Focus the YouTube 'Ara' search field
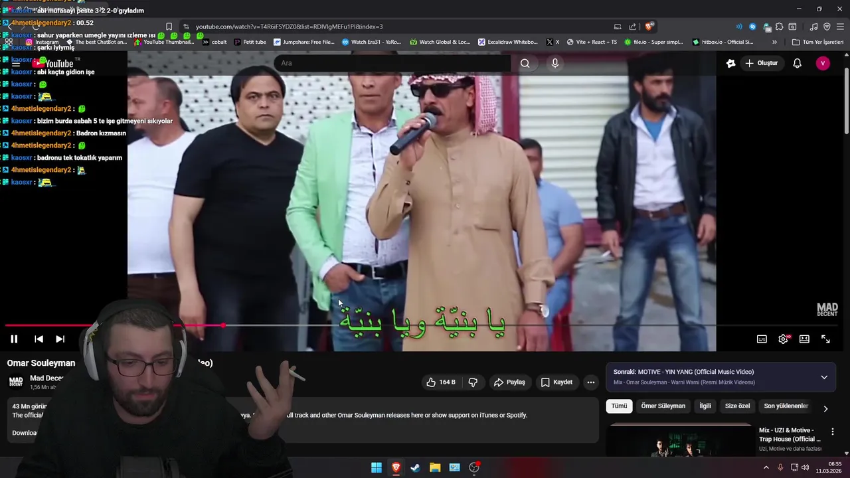This screenshot has width=850, height=478. [392, 63]
